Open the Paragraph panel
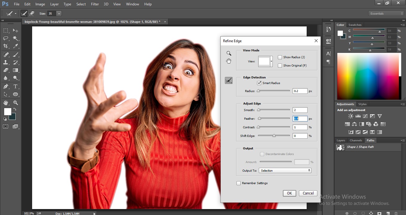The height and width of the screenshot is (215, 406). (328, 62)
